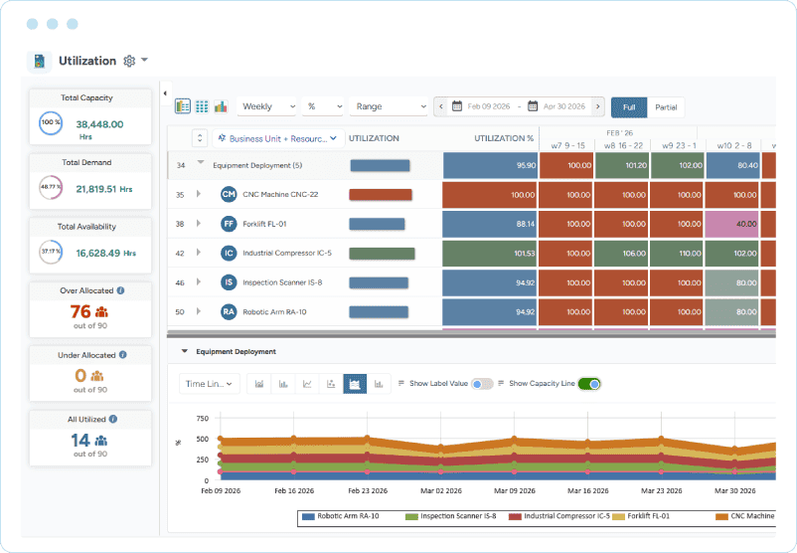Click the Utilization report logo icon
The image size is (797, 553).
39,62
